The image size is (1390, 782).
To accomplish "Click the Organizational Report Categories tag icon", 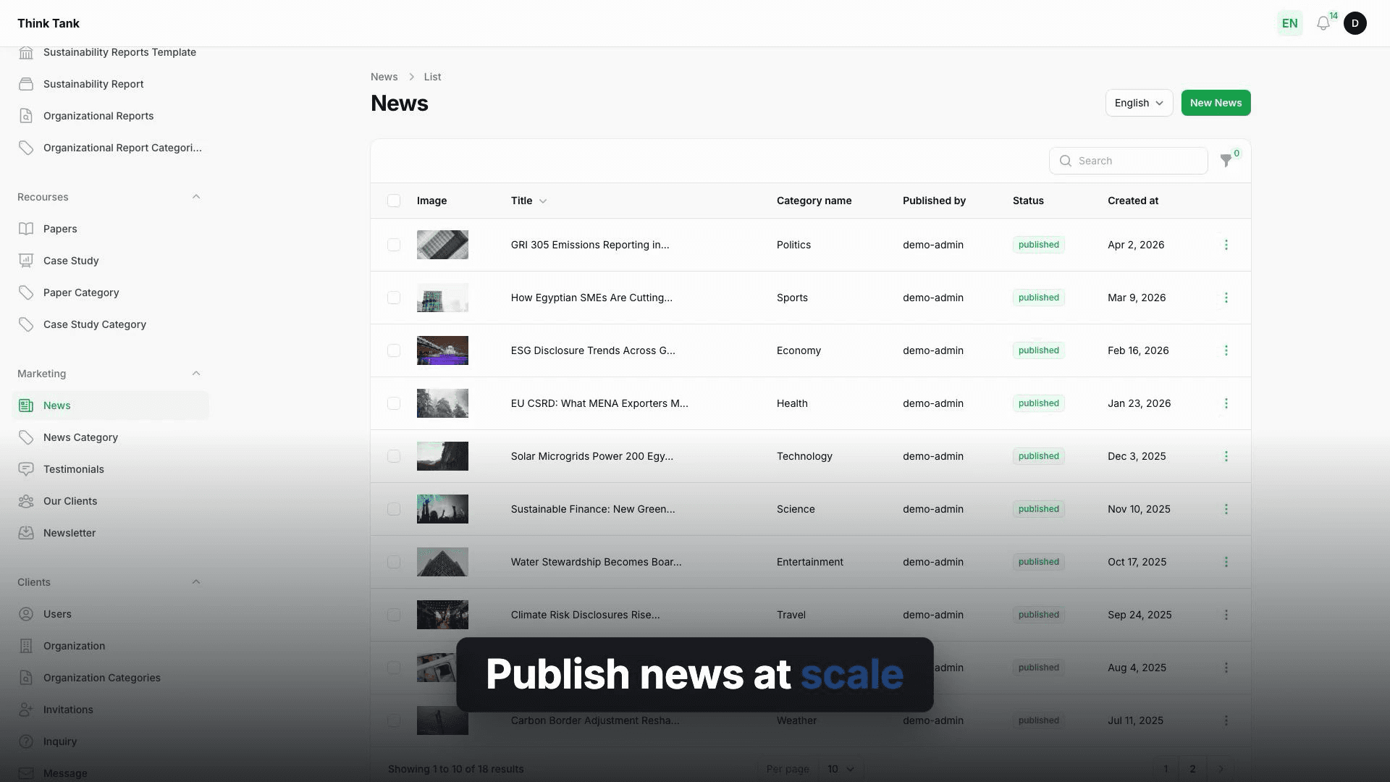I will click(x=26, y=148).
